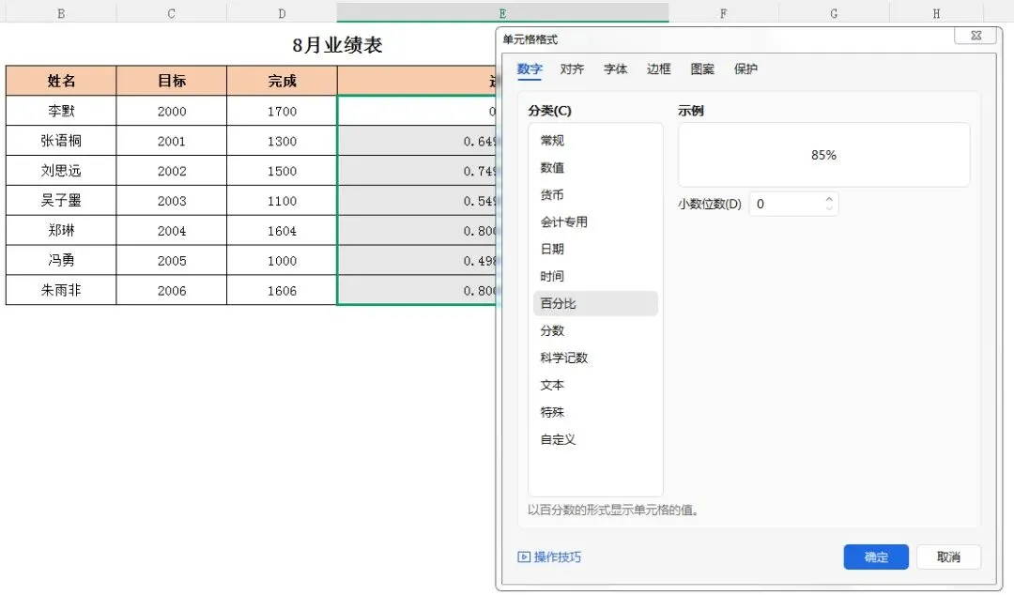Viewport: 1014px width, 595px height.
Task: Select 百分比 category
Action: pos(595,303)
